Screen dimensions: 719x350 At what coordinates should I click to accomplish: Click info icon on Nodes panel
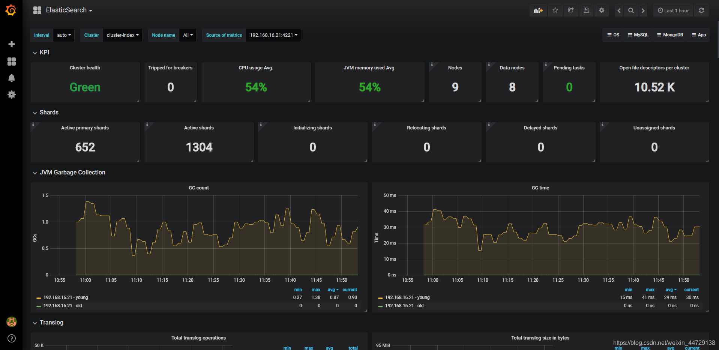click(432, 65)
